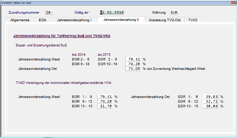Click the heading Jahressonderzahlung für Tarifvertrag SuE
The height and width of the screenshot is (138, 238).
pos(62,36)
